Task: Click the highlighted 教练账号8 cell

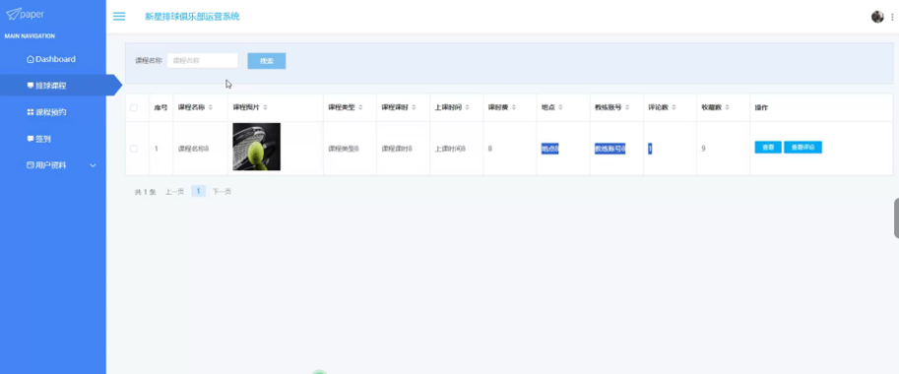Action: [610, 149]
